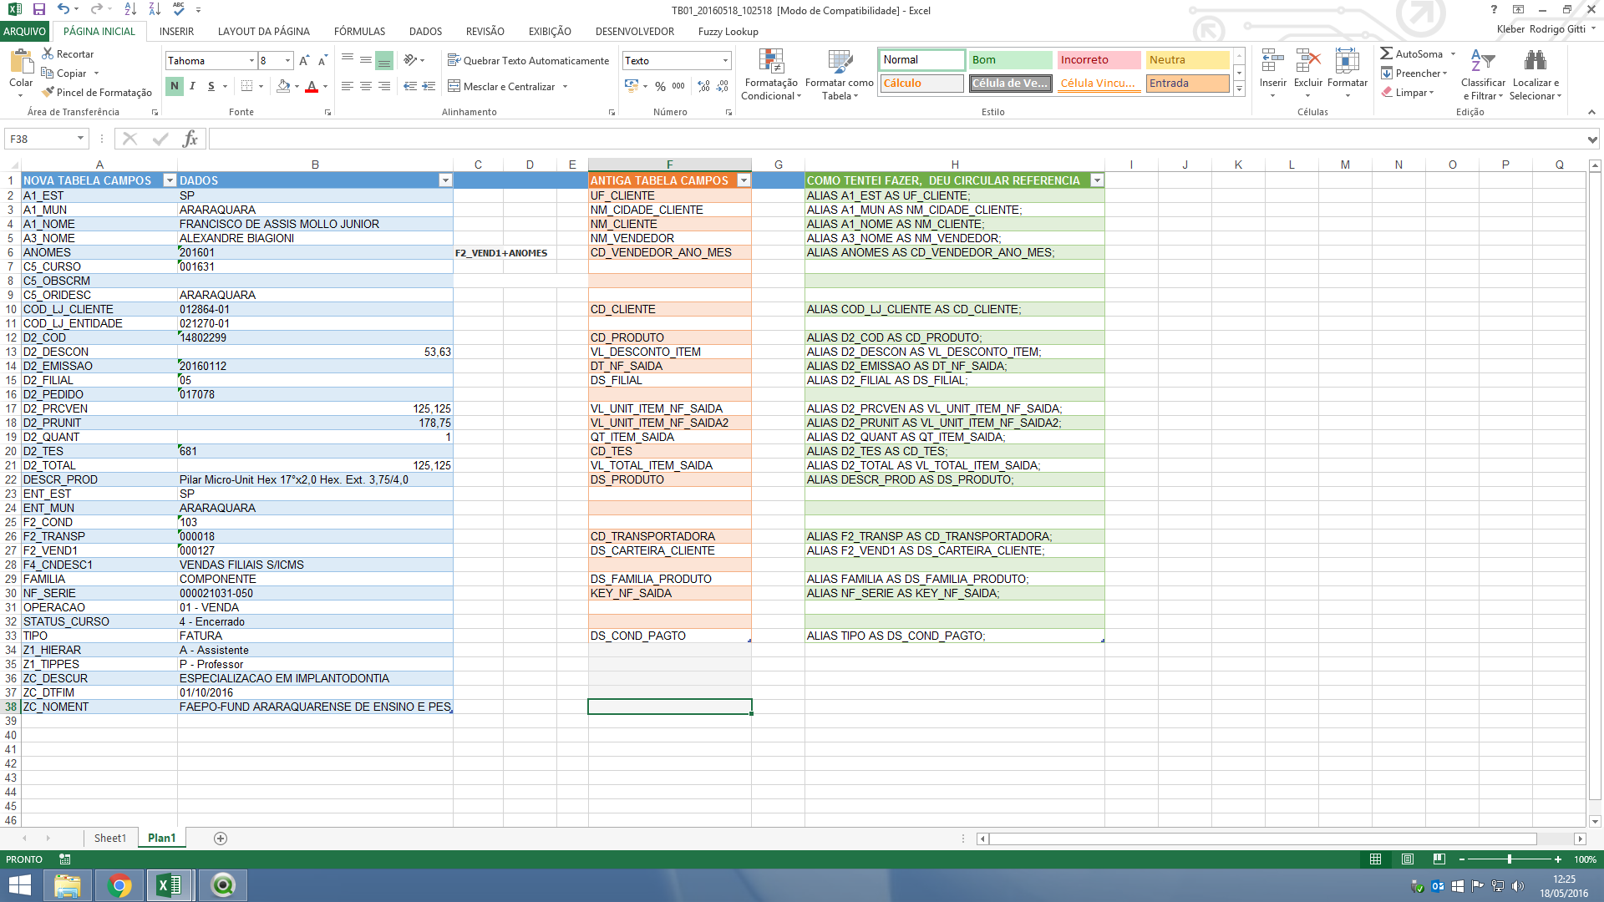The image size is (1604, 902).
Task: Click the Sort A to Z quick icon
Action: pyautogui.click(x=130, y=9)
